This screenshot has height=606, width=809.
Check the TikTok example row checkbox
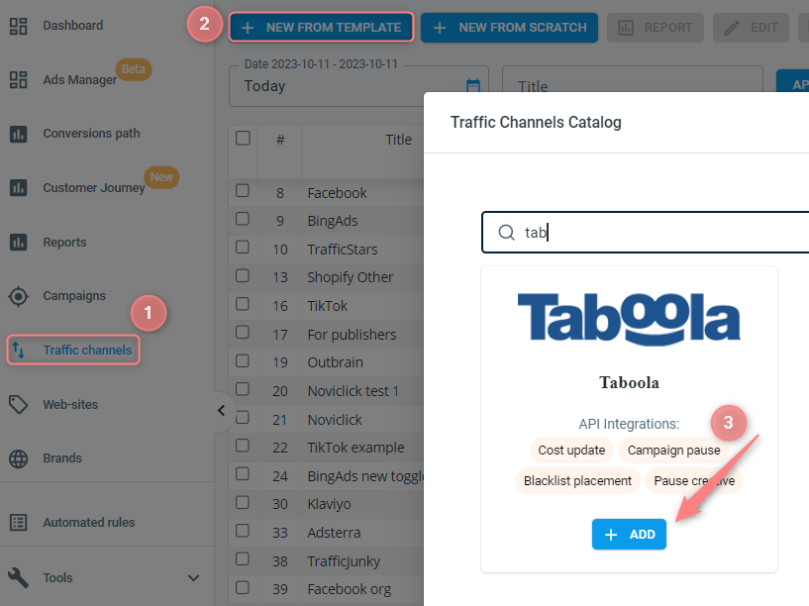(x=243, y=446)
